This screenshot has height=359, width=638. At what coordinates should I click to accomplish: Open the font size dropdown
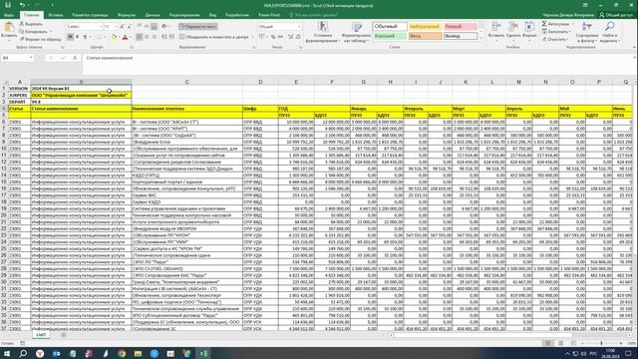[x=116, y=27]
